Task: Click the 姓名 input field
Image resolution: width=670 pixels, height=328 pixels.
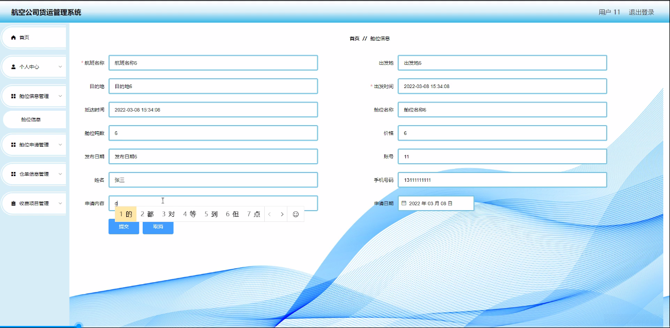Action: pyautogui.click(x=213, y=180)
